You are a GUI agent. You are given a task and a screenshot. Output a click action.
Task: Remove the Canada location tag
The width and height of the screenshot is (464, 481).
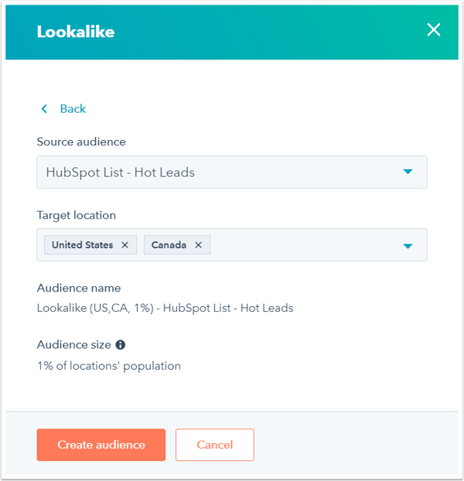pos(198,245)
